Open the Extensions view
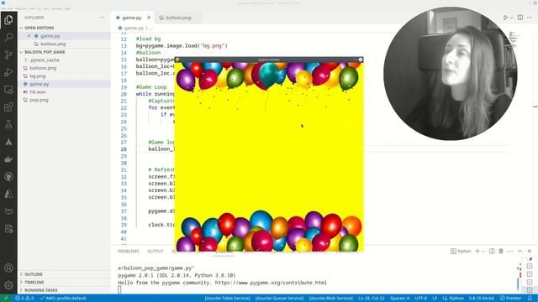The image size is (538, 302). tap(8, 107)
